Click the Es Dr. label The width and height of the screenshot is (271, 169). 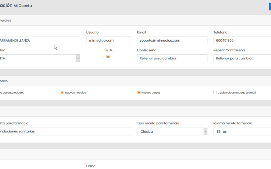[109, 50]
